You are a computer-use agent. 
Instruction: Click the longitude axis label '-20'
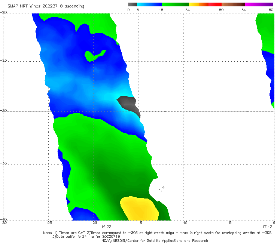tap(94, 223)
